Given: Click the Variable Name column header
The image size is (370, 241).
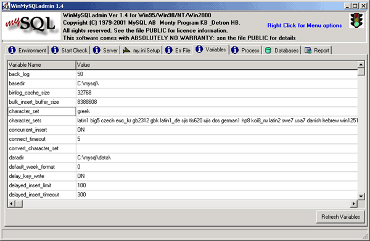Looking at the screenshot, I should point(42,65).
